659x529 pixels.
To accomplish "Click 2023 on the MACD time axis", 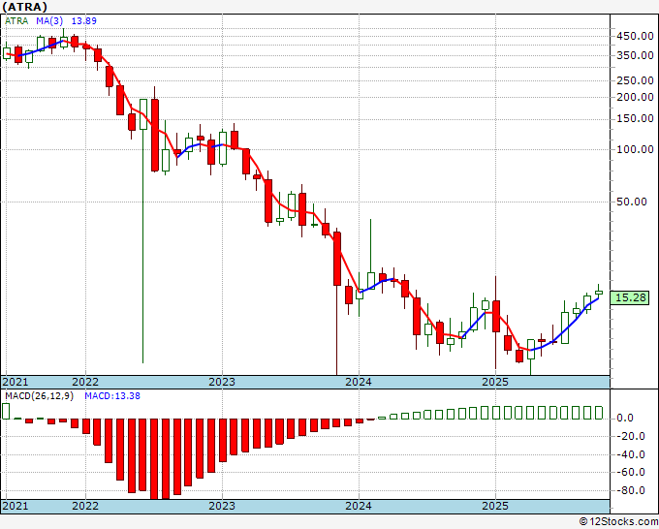I will coord(222,506).
